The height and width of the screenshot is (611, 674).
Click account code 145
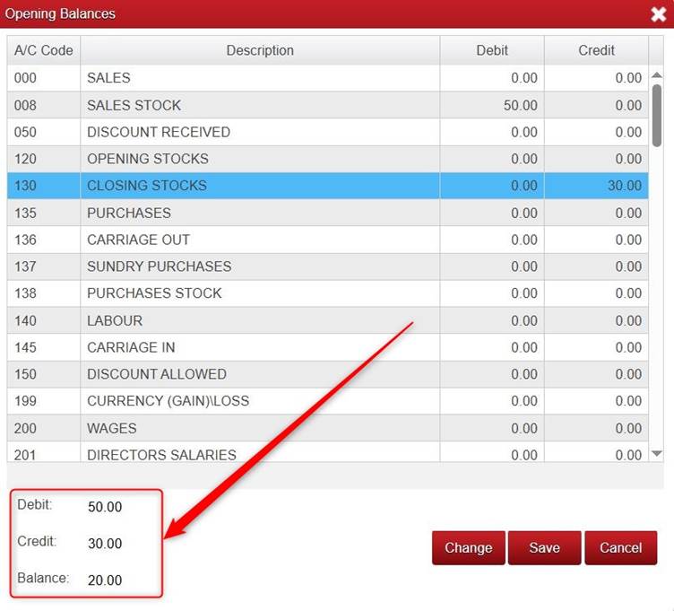[x=25, y=347]
